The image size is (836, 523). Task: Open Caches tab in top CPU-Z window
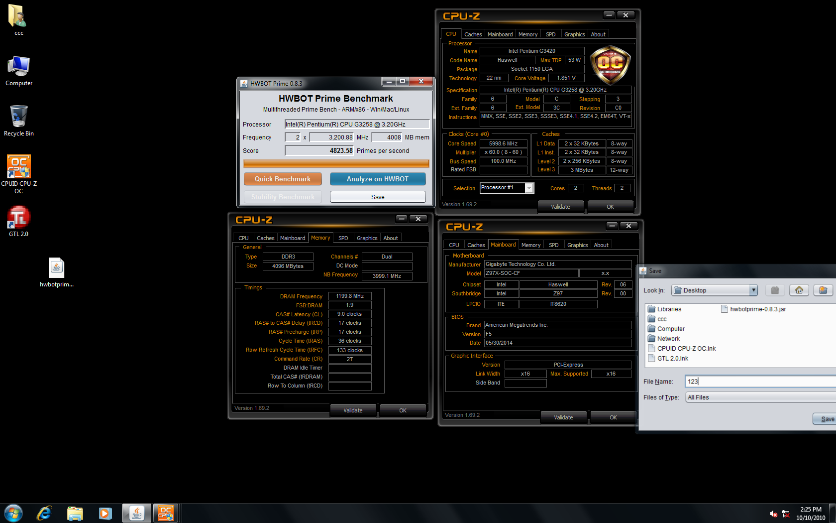tap(473, 34)
